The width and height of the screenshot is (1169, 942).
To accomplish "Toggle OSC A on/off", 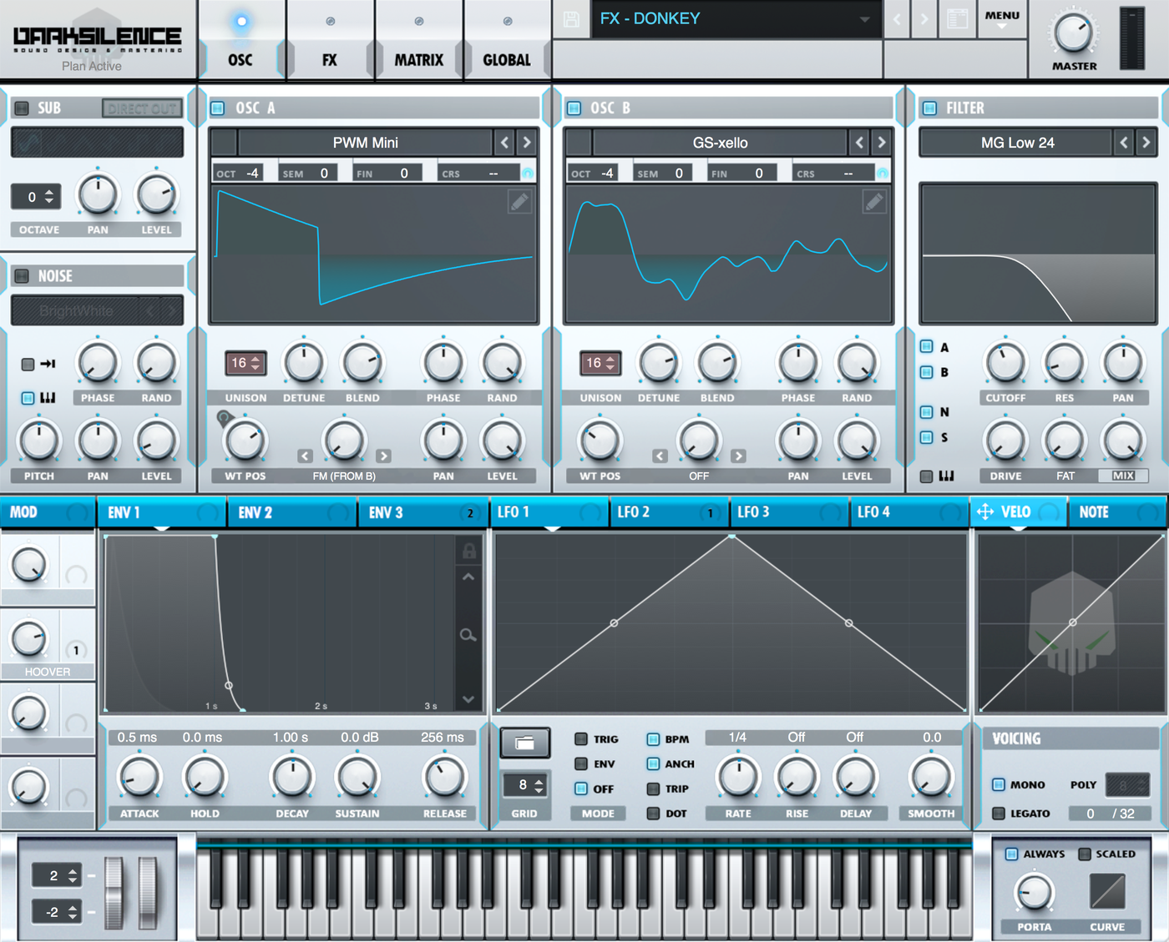I will pyautogui.click(x=218, y=108).
